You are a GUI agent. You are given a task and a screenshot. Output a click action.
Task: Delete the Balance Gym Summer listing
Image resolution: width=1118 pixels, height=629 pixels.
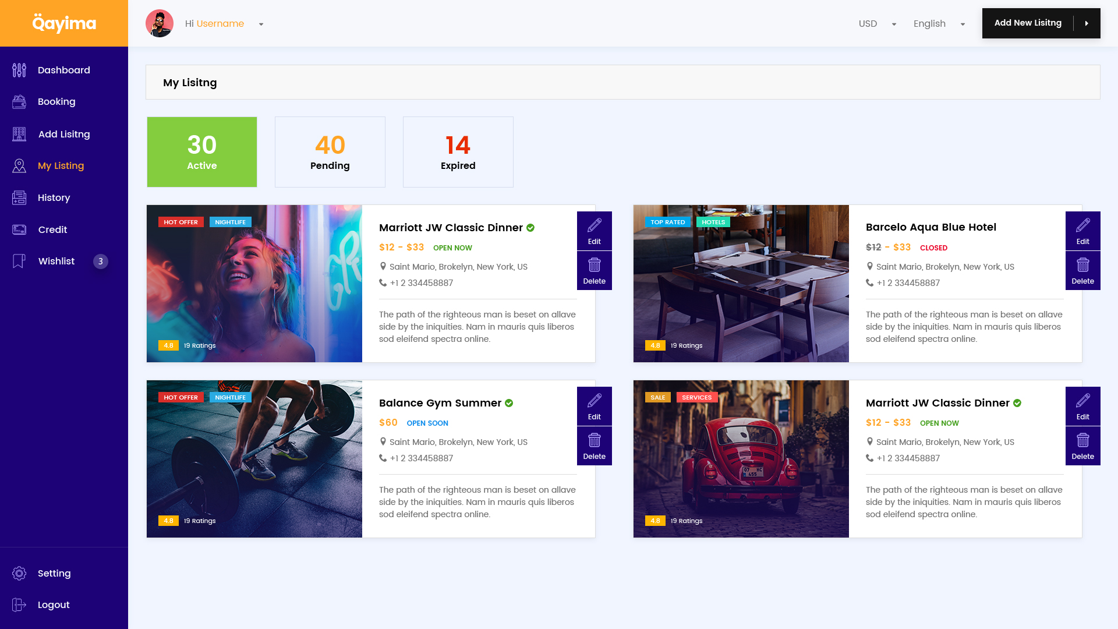[x=594, y=446]
